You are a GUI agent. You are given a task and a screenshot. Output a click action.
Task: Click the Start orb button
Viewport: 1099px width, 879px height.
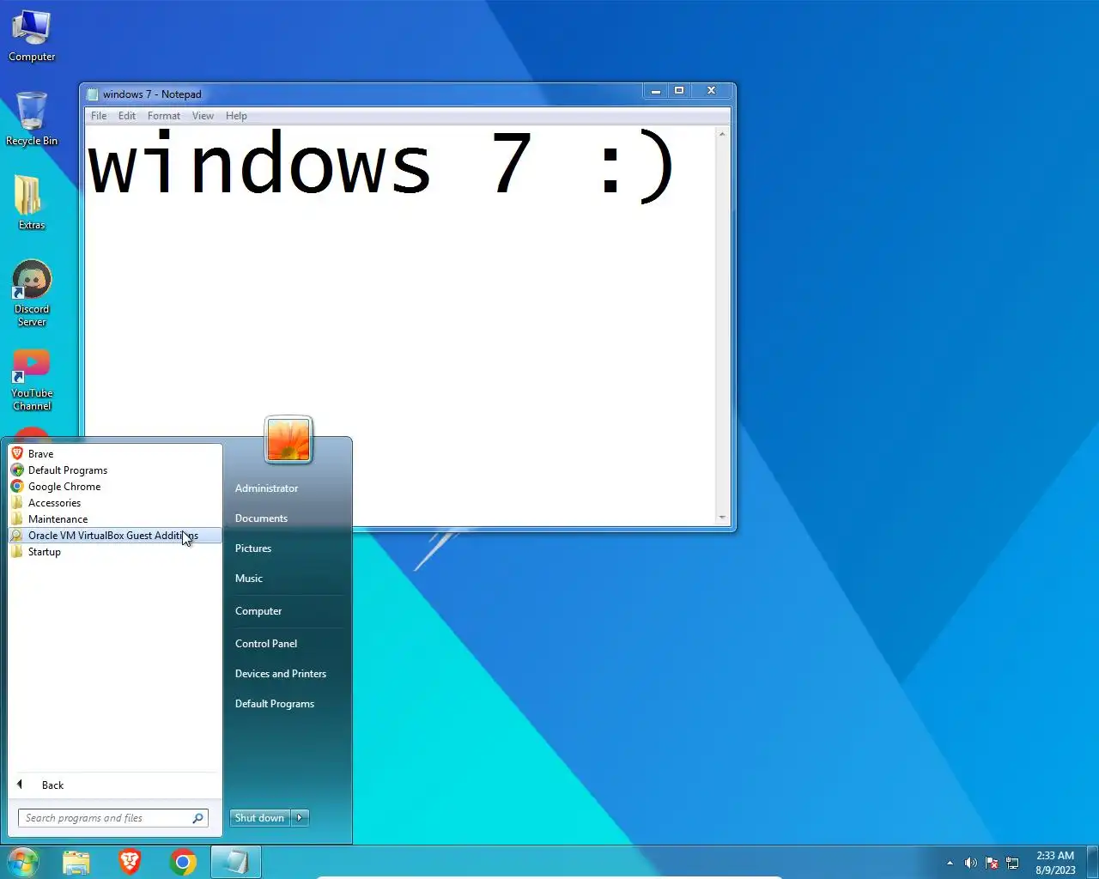pos(23,862)
